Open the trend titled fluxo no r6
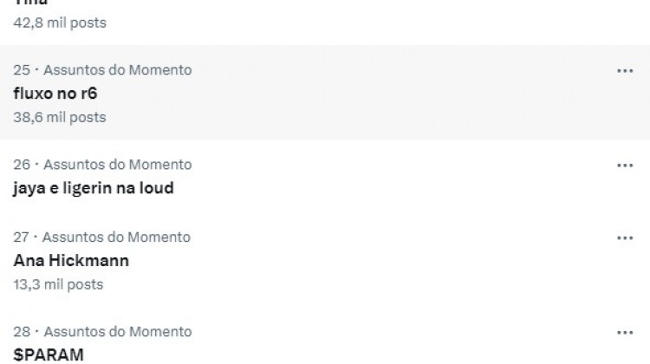Viewport: 650px width, 364px height. click(x=55, y=93)
